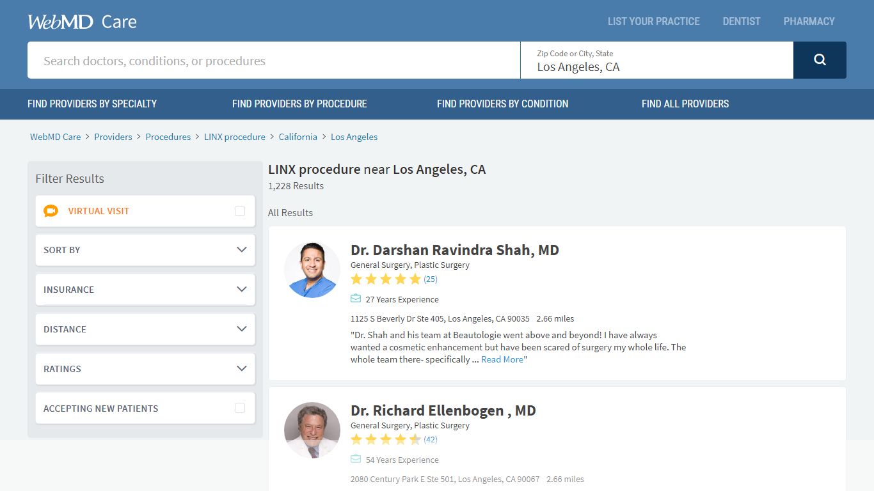Screen dimensions: 874x491
Task: Select Find All Providers menu item
Action: pyautogui.click(x=685, y=104)
